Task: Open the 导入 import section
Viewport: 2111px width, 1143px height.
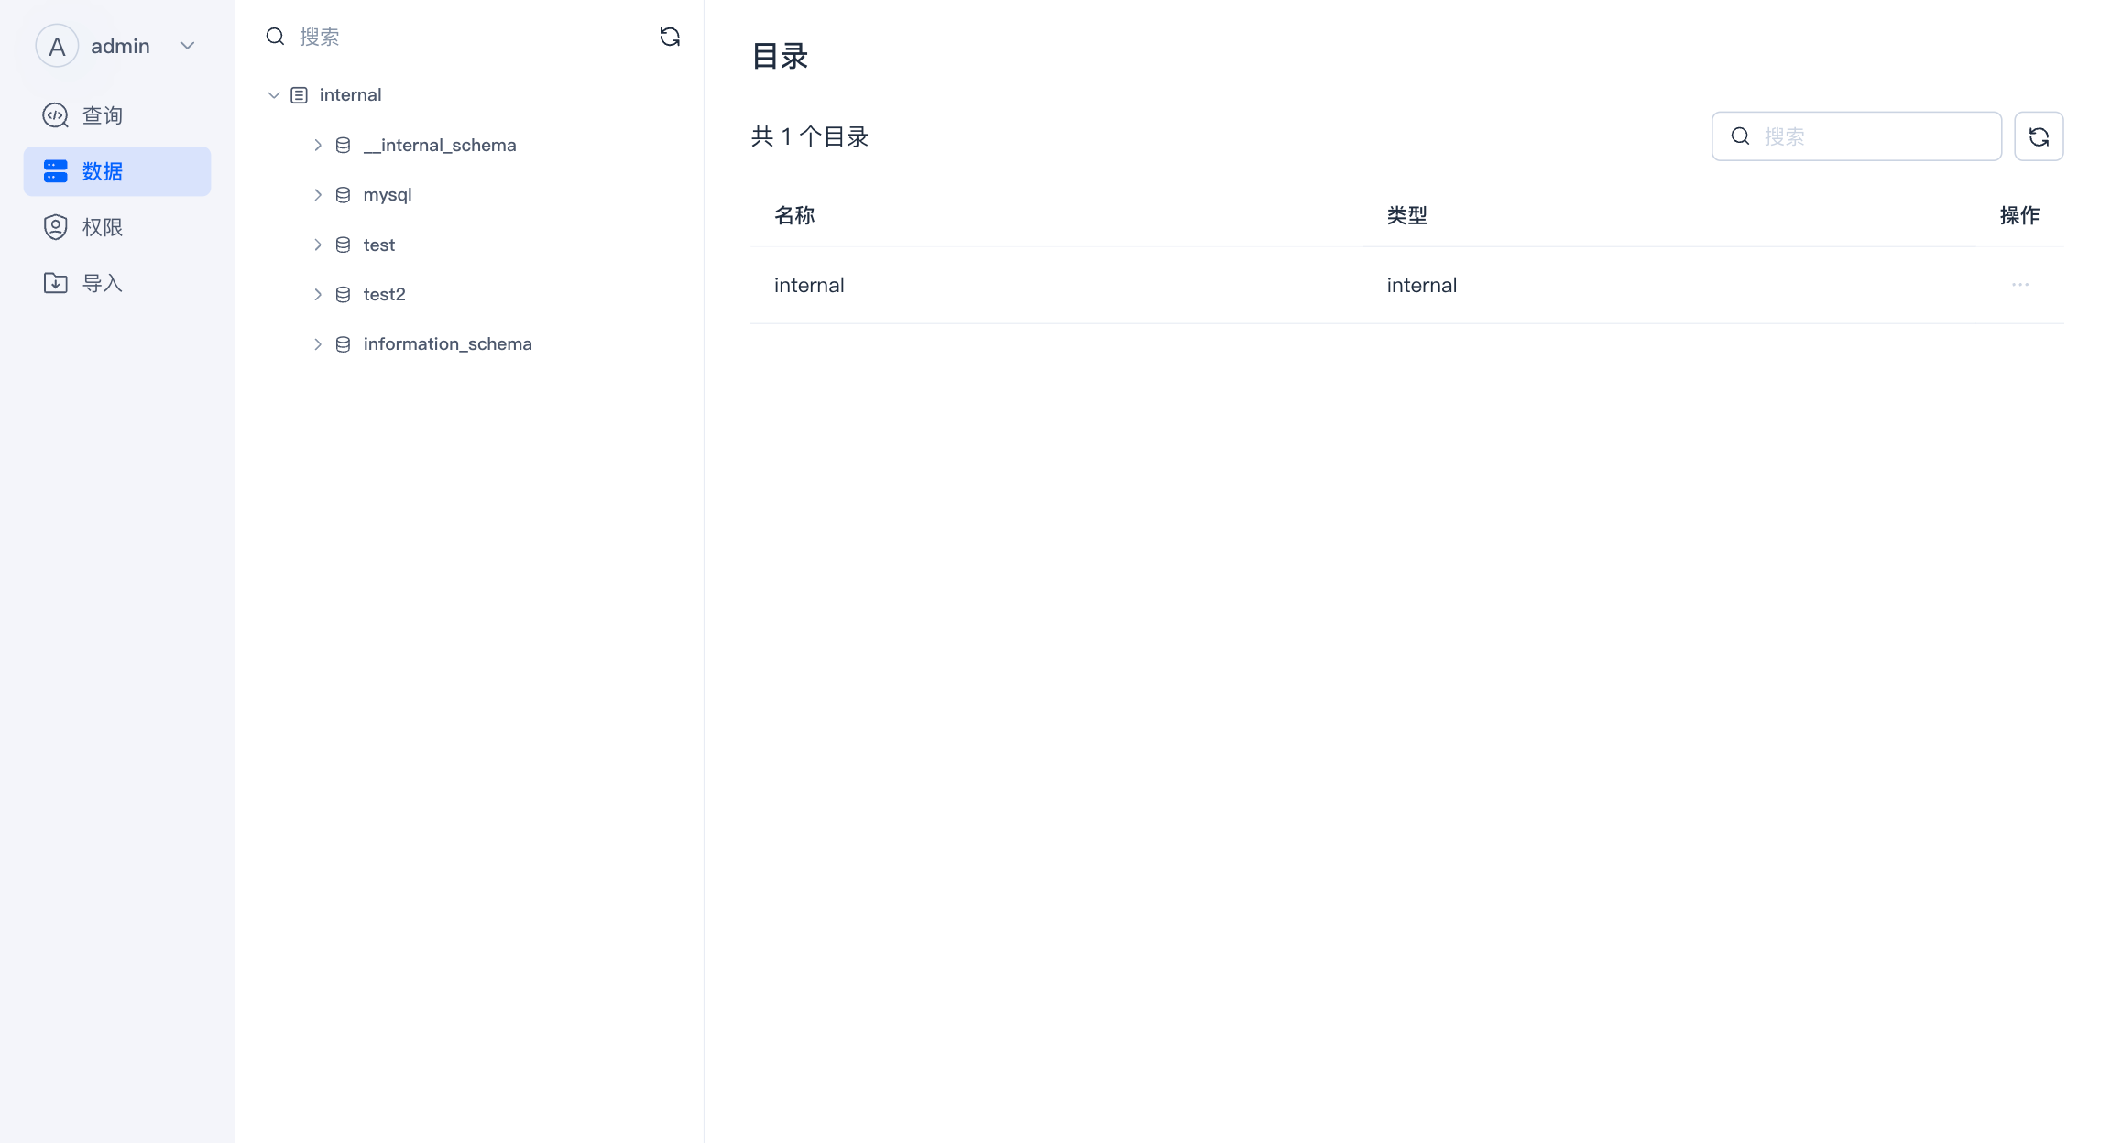Action: (101, 283)
